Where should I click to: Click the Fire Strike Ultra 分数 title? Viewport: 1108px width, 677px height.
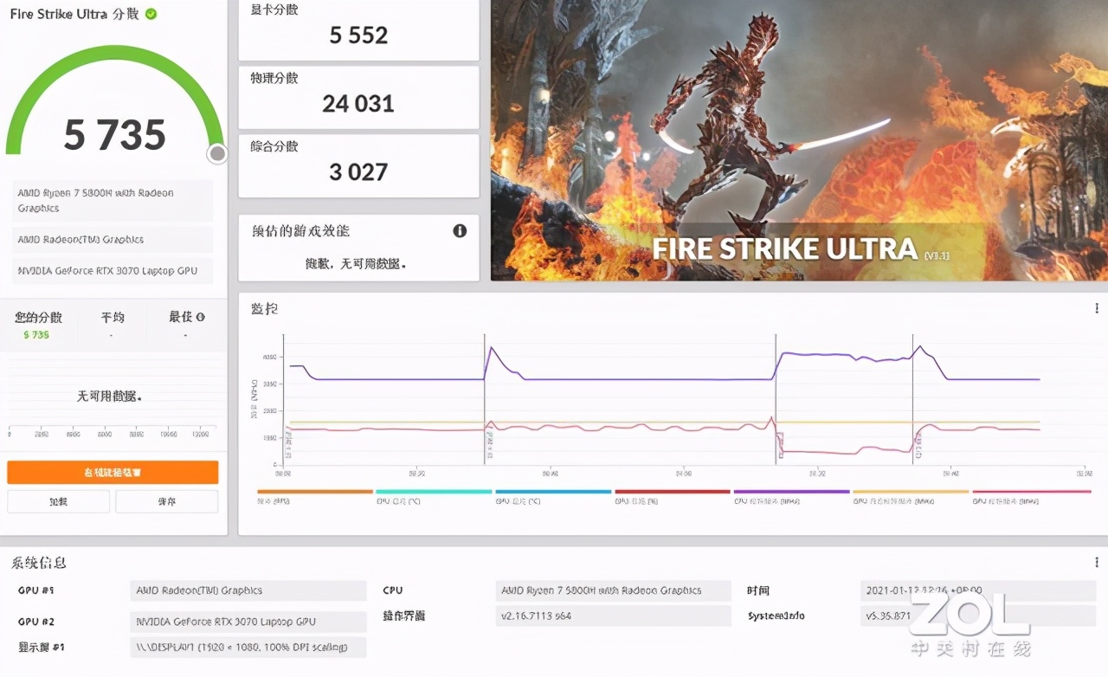[74, 15]
